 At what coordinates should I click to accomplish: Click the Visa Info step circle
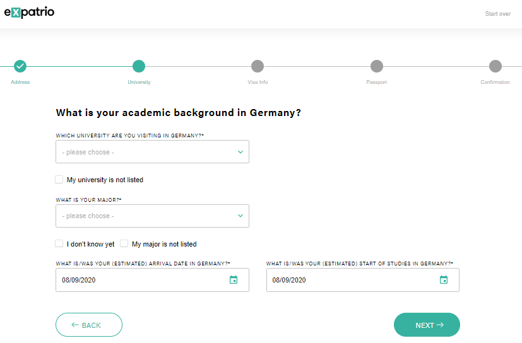click(x=258, y=66)
